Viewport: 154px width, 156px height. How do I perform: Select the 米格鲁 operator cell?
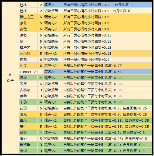(28, 145)
